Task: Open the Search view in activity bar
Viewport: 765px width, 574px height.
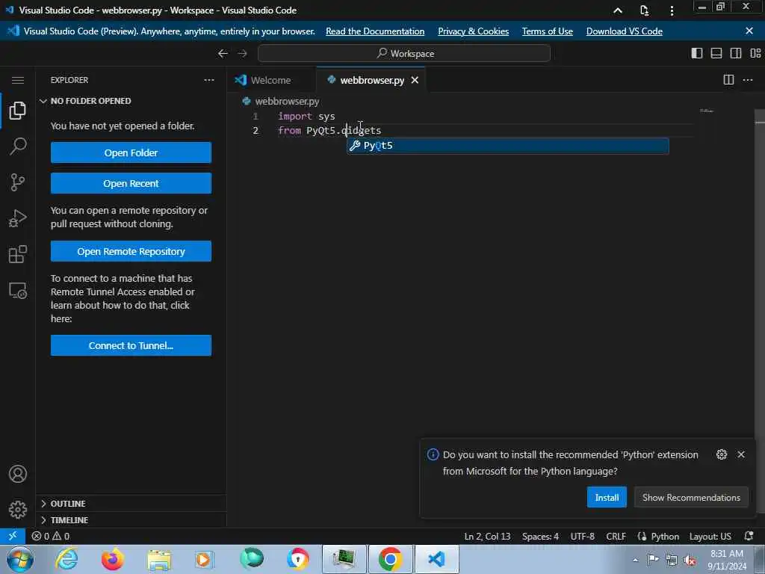Action: [18, 146]
